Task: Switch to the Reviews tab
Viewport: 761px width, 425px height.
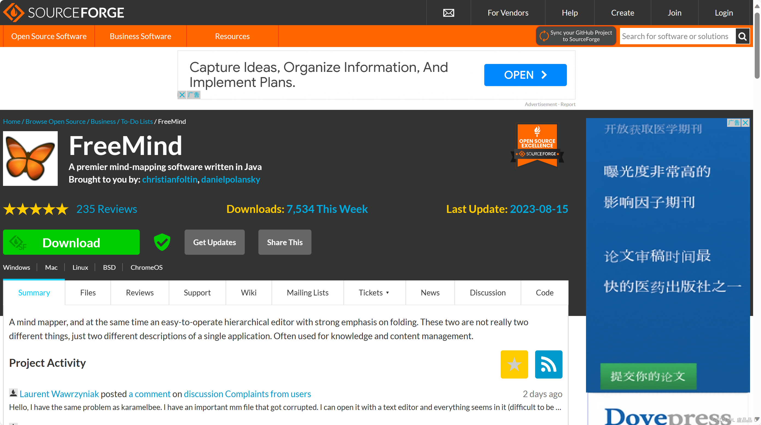Action: (x=139, y=292)
